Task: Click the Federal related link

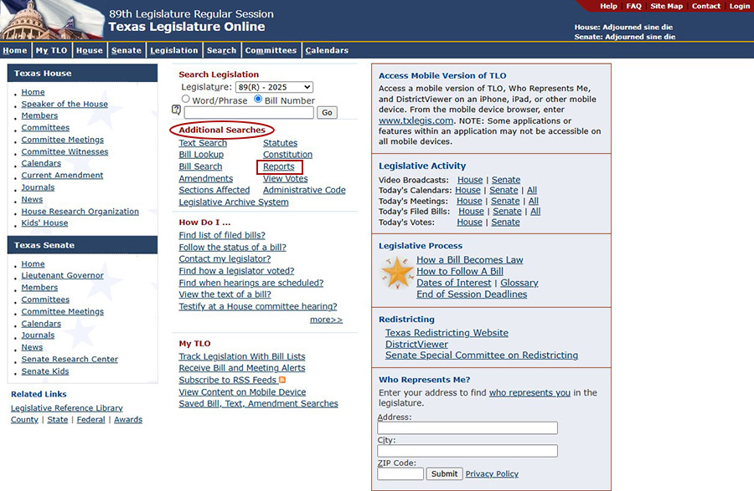Action: [90, 420]
